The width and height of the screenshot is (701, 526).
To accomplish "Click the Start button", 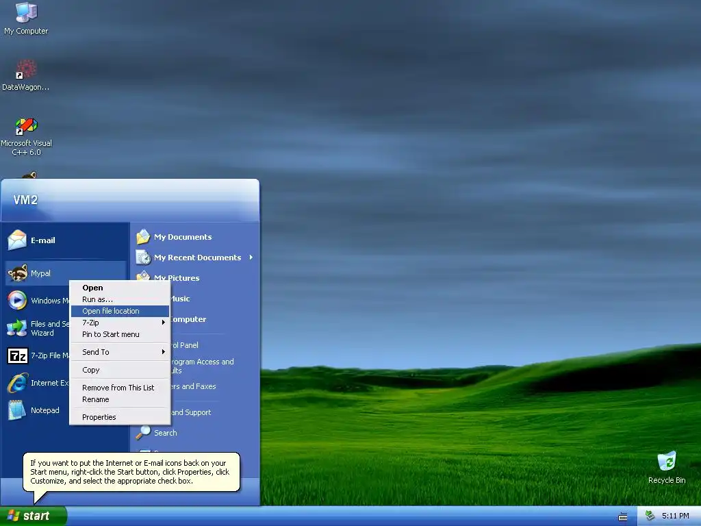I will pyautogui.click(x=34, y=516).
